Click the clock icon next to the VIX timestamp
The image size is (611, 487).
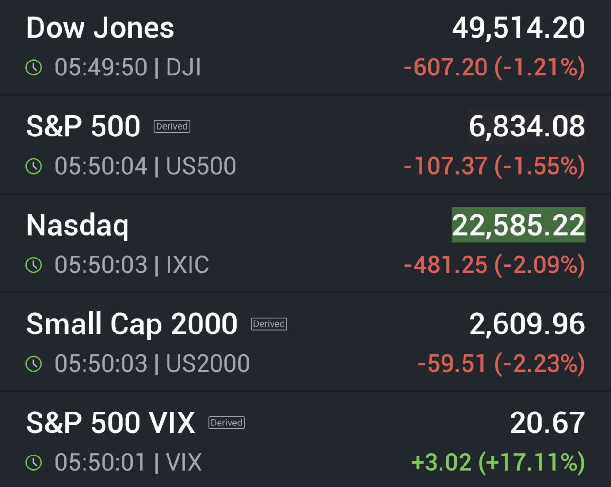tap(33, 462)
